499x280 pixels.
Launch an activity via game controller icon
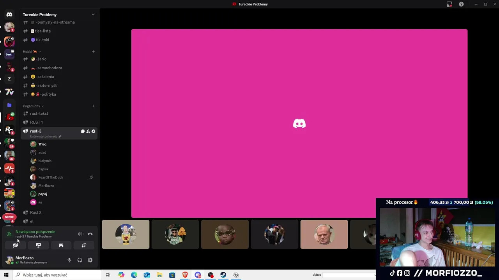click(x=61, y=245)
